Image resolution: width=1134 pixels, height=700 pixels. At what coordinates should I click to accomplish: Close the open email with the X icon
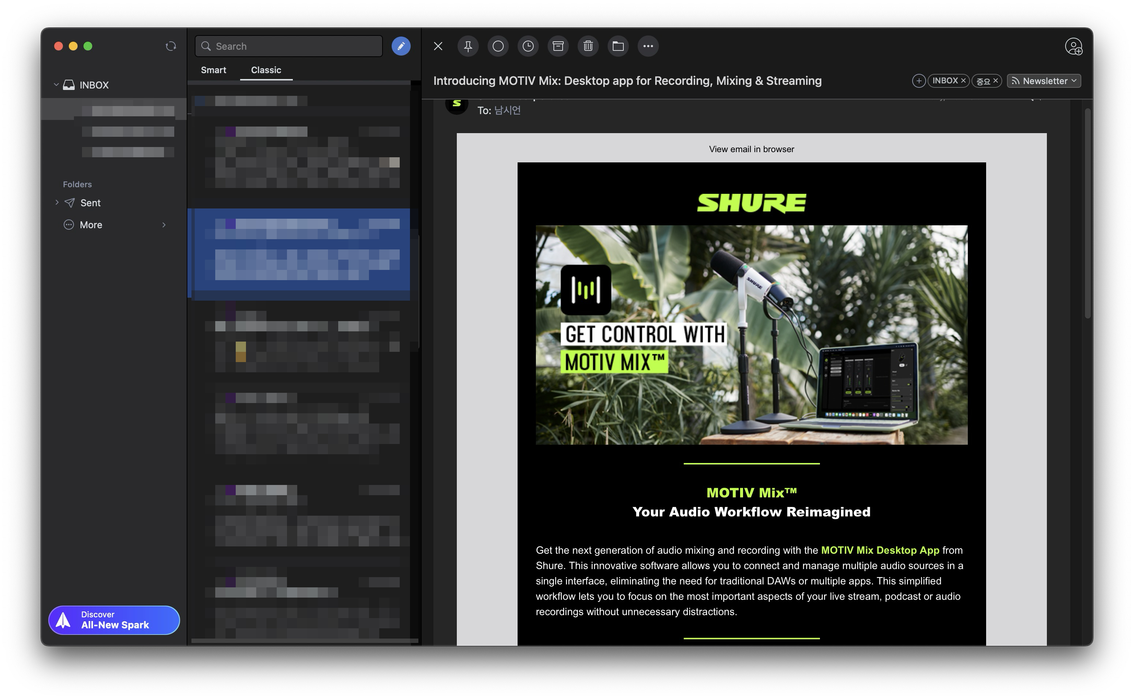(x=438, y=46)
